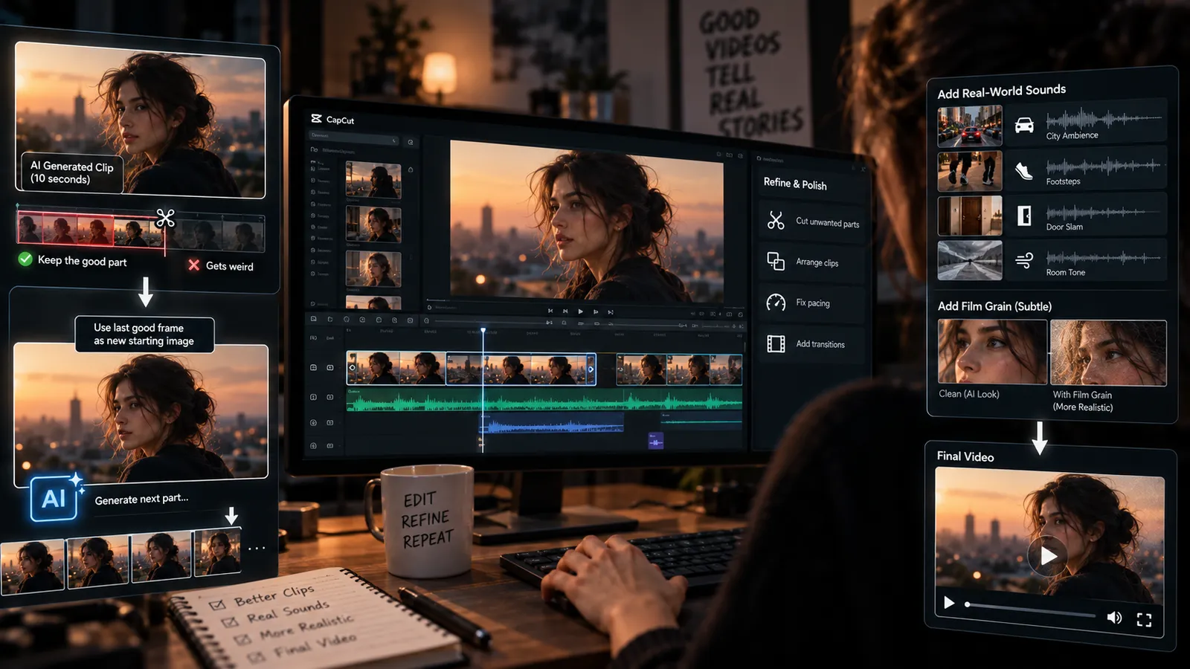Select the blue audio waveform clip
Viewport: 1190px width, 669px height.
pyautogui.click(x=551, y=424)
